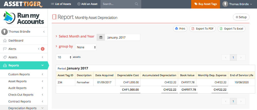Click the calendar icon beside the date field
This screenshot has height=110, width=257.
[x=101, y=37]
